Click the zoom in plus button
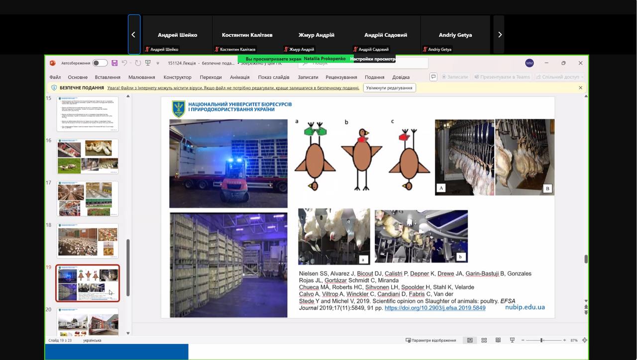Screen dimensions: 637x360 click(564, 340)
